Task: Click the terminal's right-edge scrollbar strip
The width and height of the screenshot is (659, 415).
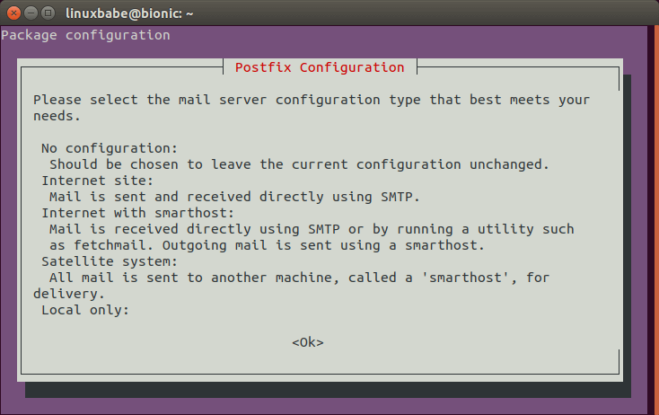Action: pos(653,216)
